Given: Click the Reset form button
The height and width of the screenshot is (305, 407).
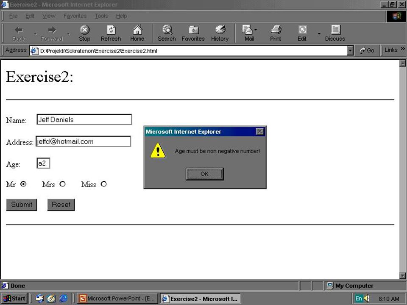Looking at the screenshot, I should [61, 205].
